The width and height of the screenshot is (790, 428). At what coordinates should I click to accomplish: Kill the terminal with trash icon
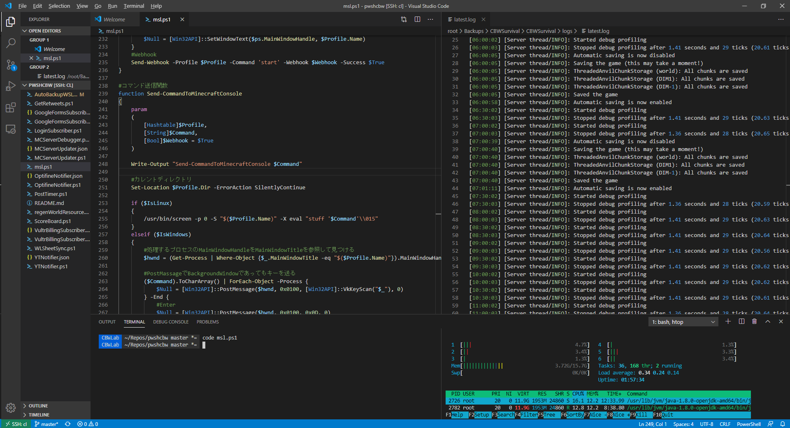pos(754,321)
